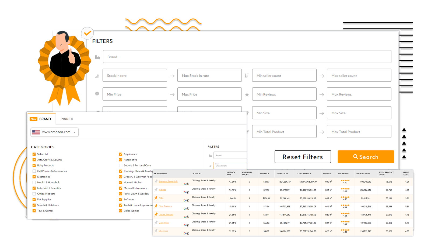Enable the Cell Phones & Accessories checkbox
This screenshot has width=431, height=243.
(x=34, y=171)
